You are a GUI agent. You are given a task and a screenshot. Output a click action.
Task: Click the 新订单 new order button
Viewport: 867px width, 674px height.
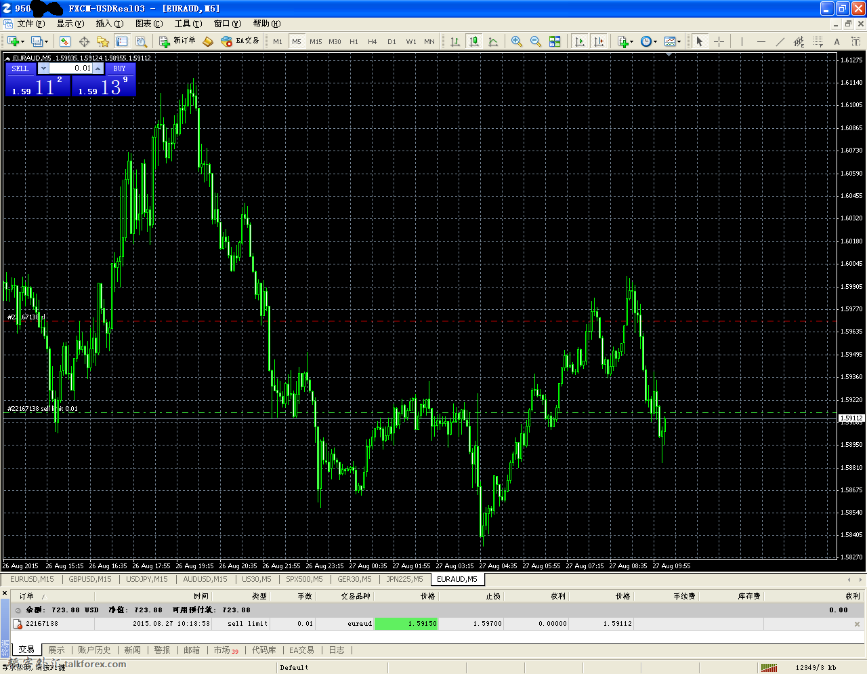click(177, 41)
